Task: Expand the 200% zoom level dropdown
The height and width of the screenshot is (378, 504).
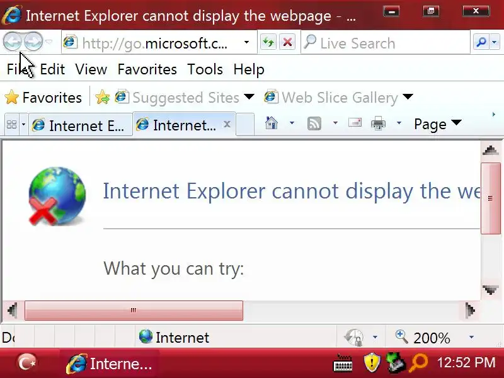Action: point(471,337)
